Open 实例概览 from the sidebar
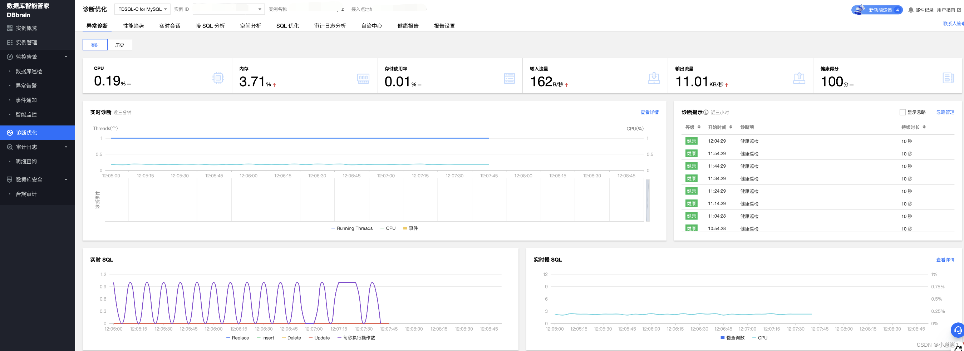The height and width of the screenshot is (351, 964). (26, 28)
